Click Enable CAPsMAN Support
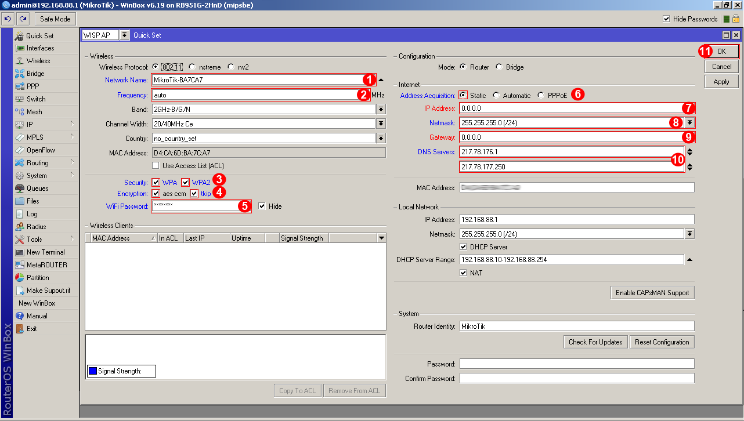Screen dimensions: 744x421 point(652,293)
